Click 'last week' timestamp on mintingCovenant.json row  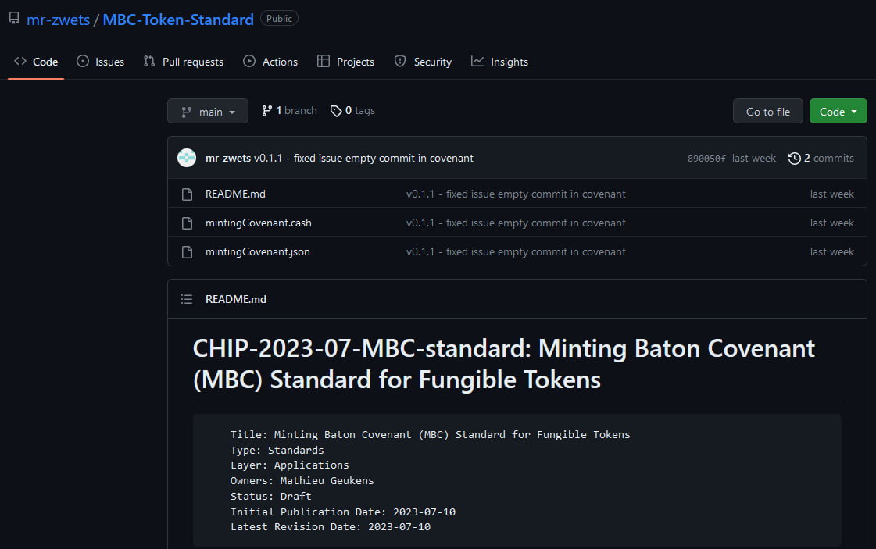(832, 252)
